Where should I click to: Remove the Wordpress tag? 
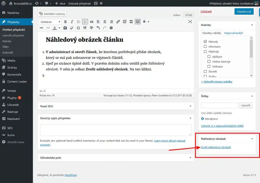point(203,118)
